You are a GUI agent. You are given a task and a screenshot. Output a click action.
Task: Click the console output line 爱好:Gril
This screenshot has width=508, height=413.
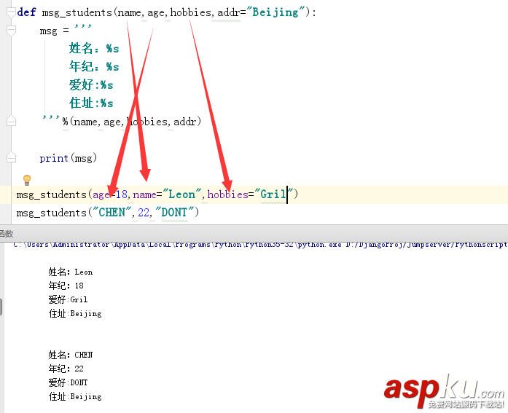(68, 299)
